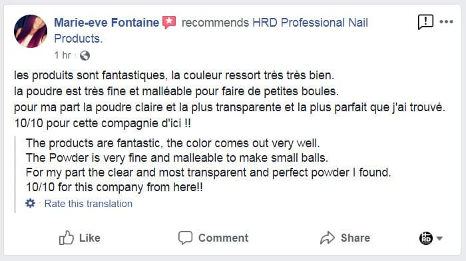
Task: Click the speech bubble Comment icon
Action: (186, 238)
